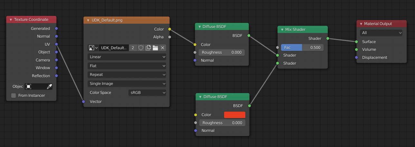415x147 pixels.
Task: Click the Texture Coordinate Normal socket
Action: click(56, 36)
